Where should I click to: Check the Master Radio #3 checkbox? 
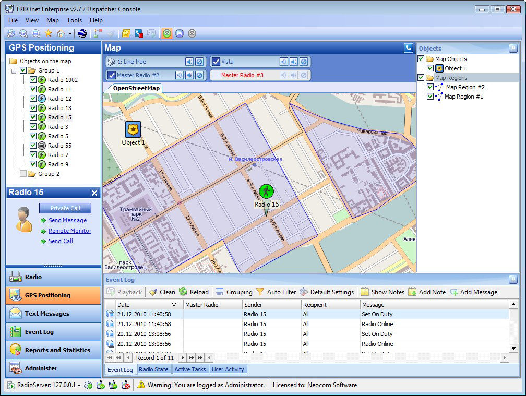tap(216, 75)
